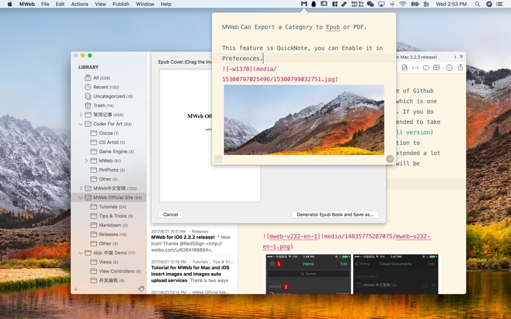Click the share export icon
The image size is (511, 319).
[460, 68]
